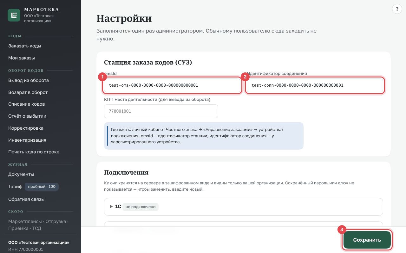Click the Маркотека logo icon
Viewport: 406px width, 253px height.
(14, 15)
